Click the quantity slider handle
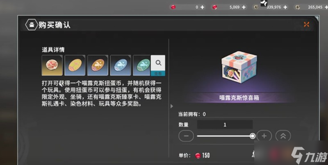The image size is (328, 165). click(x=253, y=136)
